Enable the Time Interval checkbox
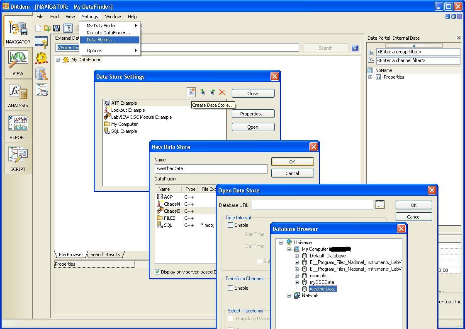 (230, 225)
